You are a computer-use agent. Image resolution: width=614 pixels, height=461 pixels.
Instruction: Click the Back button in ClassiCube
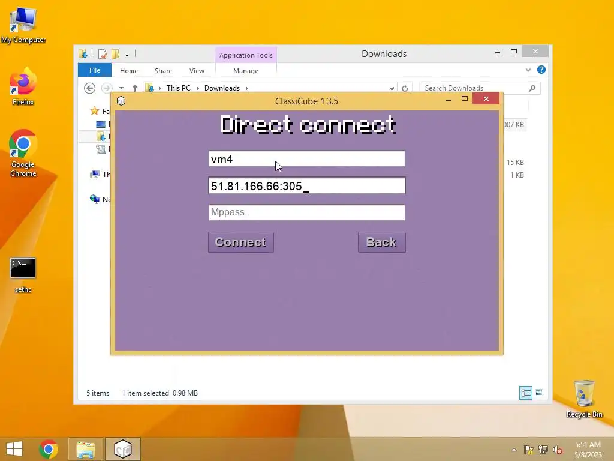(x=382, y=243)
